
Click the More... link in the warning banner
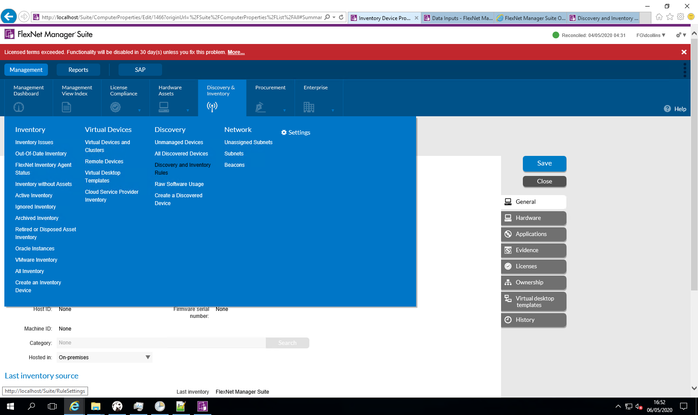[236, 52]
